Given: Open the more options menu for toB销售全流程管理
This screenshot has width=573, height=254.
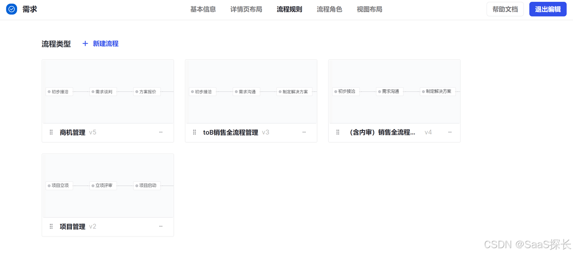Looking at the screenshot, I should (304, 132).
